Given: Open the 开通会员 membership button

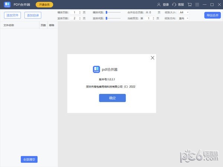Looking at the screenshot, I should click(44, 5).
